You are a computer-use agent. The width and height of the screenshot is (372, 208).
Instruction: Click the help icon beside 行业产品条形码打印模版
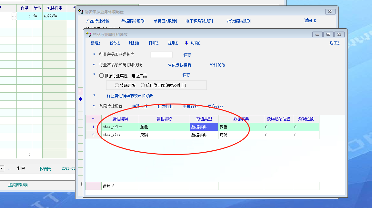pos(94,65)
